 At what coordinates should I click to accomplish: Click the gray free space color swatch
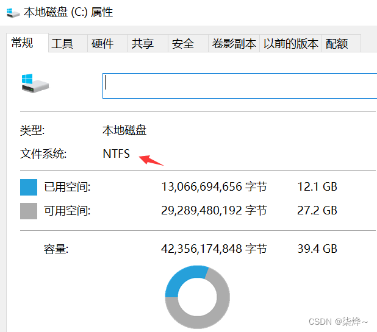click(29, 211)
